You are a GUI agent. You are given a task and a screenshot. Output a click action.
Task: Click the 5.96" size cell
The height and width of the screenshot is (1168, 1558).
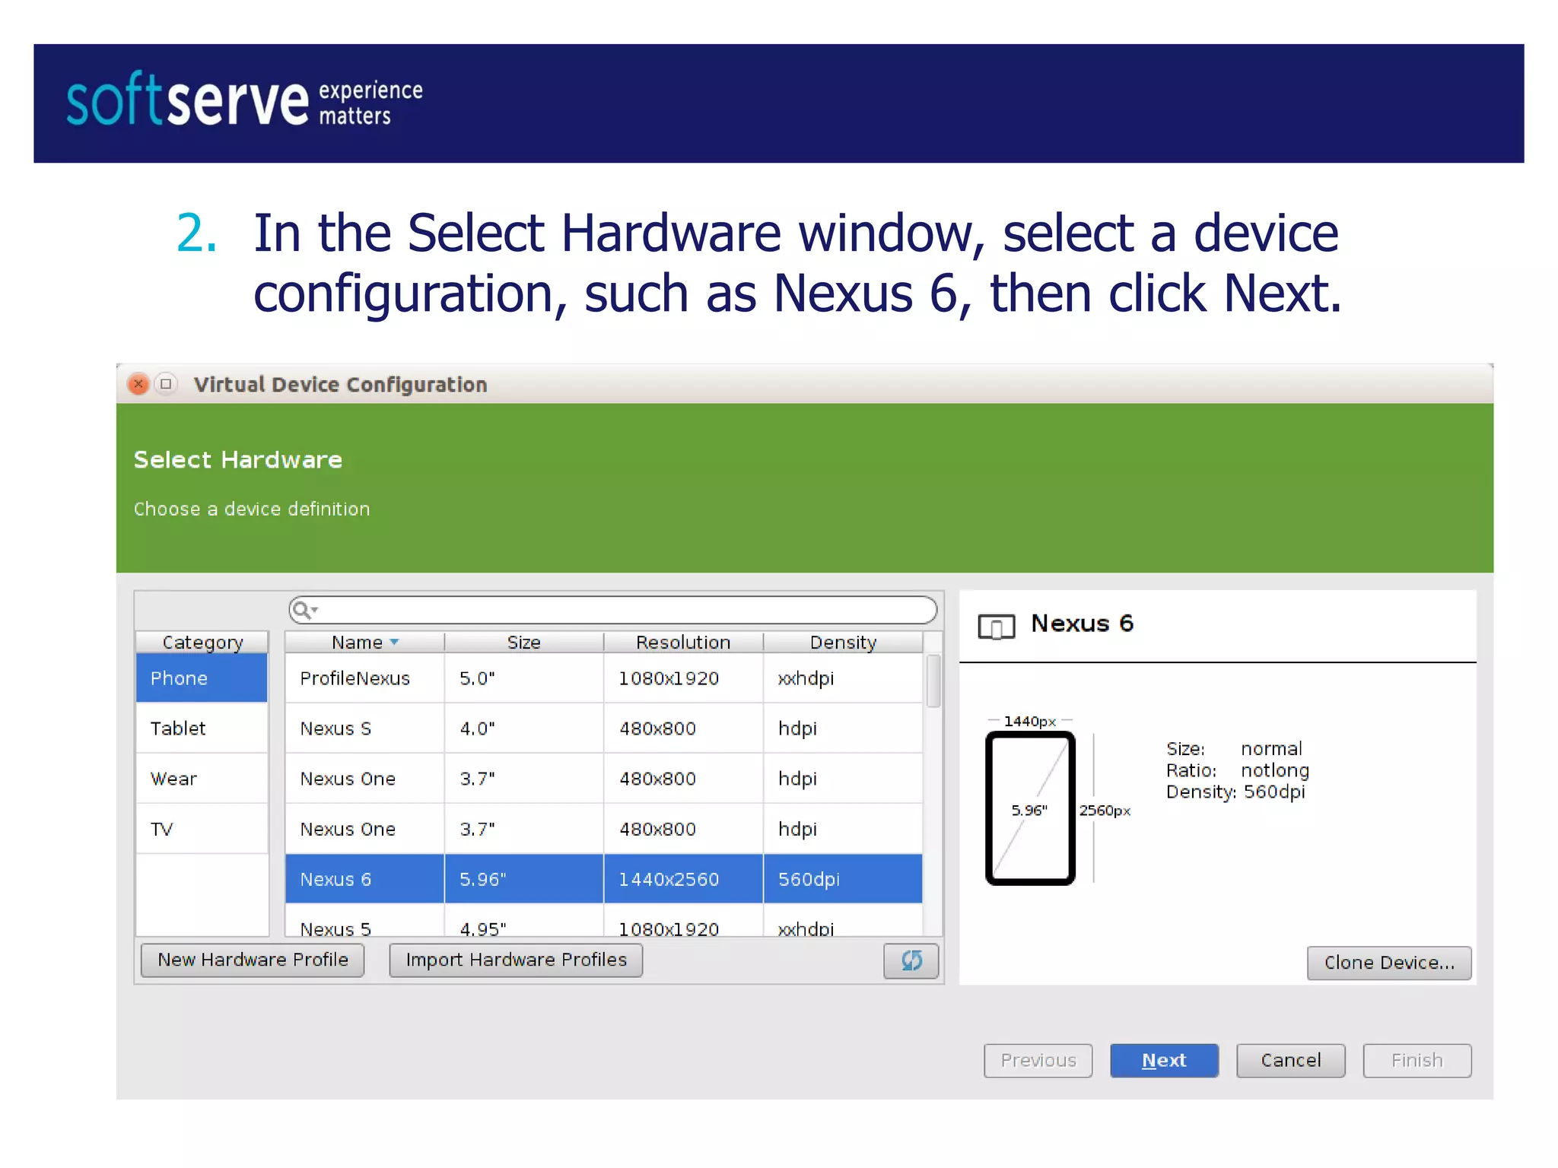click(x=524, y=878)
